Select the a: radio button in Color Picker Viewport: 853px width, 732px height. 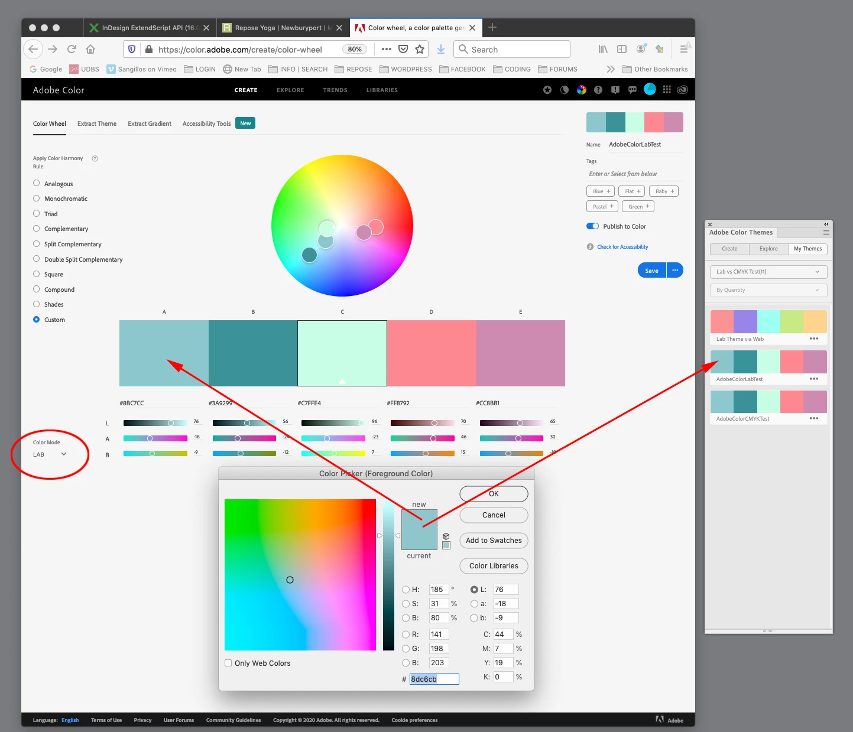(x=474, y=604)
